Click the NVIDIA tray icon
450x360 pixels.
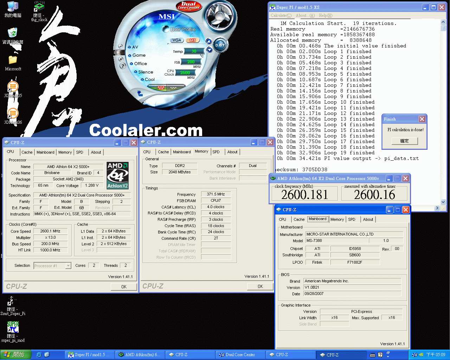421,355
